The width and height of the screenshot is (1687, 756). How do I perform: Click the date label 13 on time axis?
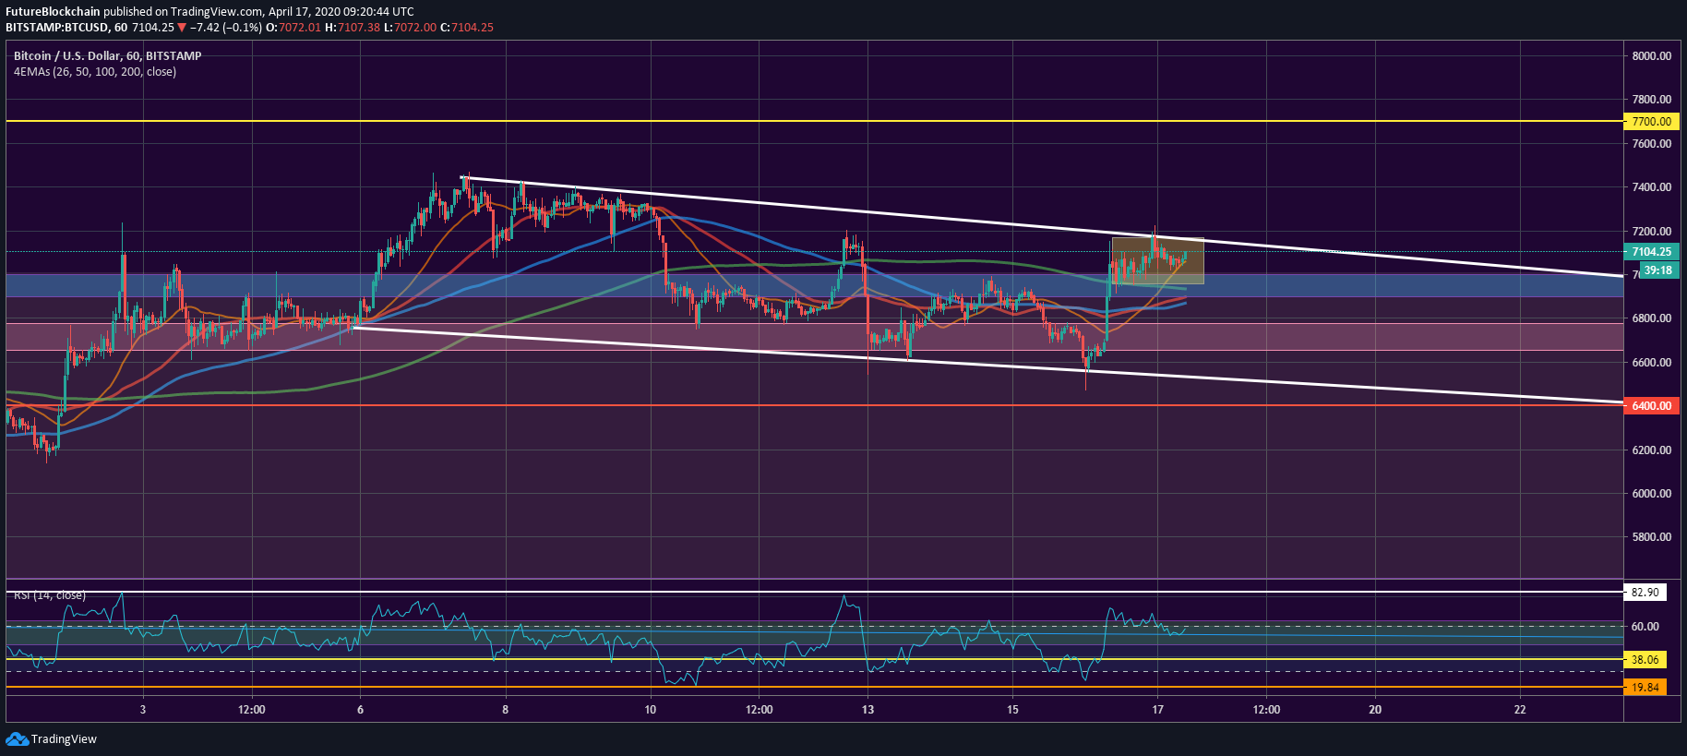(x=867, y=710)
